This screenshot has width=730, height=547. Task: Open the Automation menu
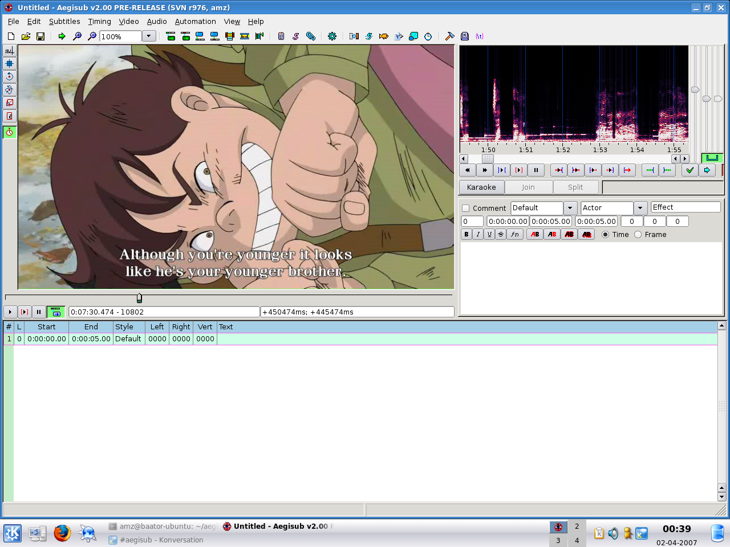coord(195,21)
